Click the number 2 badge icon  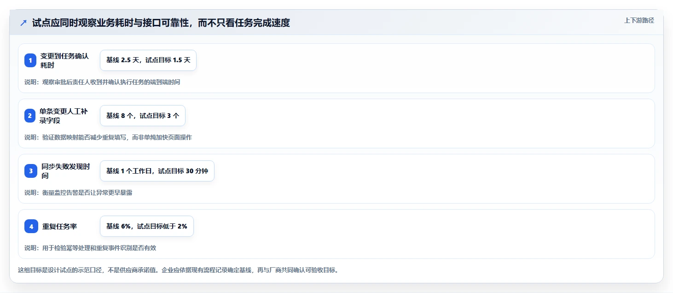point(30,116)
